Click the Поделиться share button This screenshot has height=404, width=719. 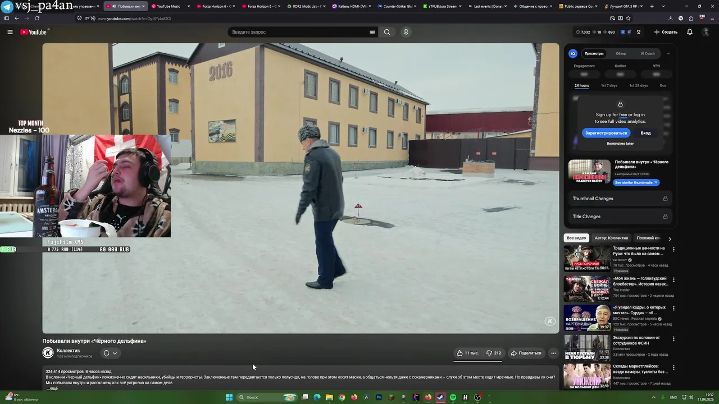pos(526,353)
